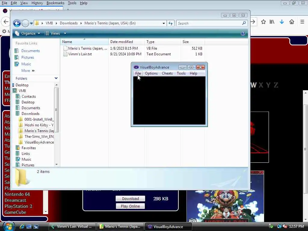Open Firefox History menu

[x=37, y=3]
